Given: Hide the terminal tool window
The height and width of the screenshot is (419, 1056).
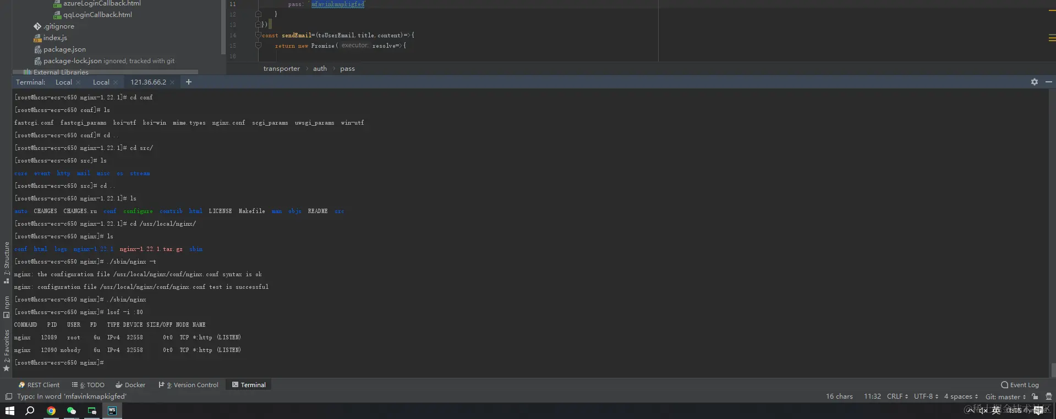Looking at the screenshot, I should pyautogui.click(x=1049, y=82).
